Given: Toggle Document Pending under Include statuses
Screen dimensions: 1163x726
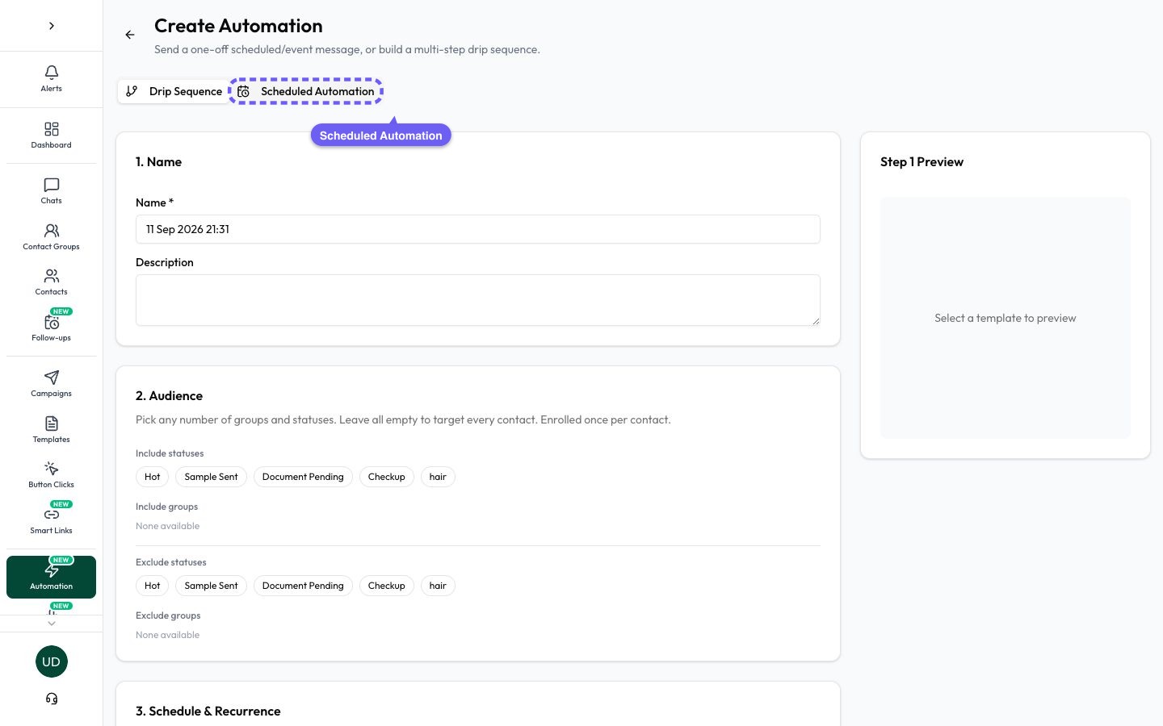Looking at the screenshot, I should tap(303, 477).
